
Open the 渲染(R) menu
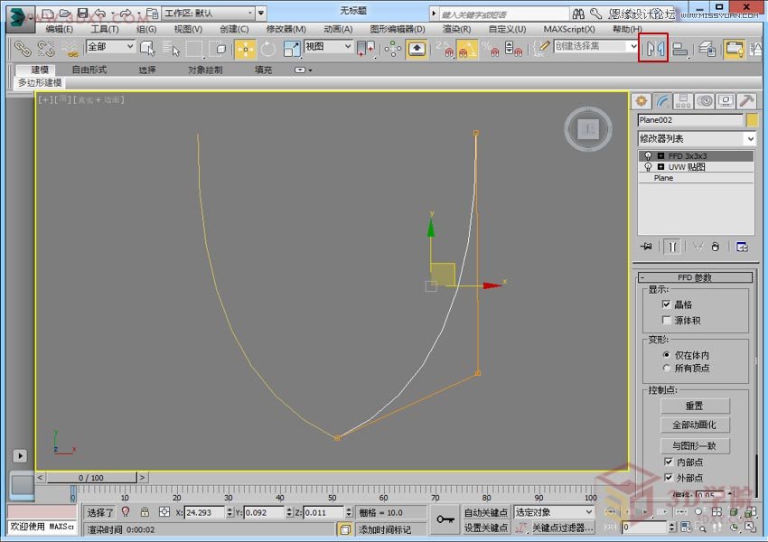point(456,30)
